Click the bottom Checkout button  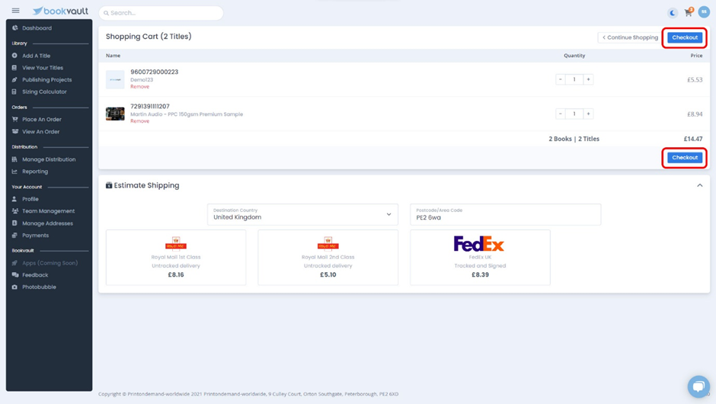tap(685, 158)
